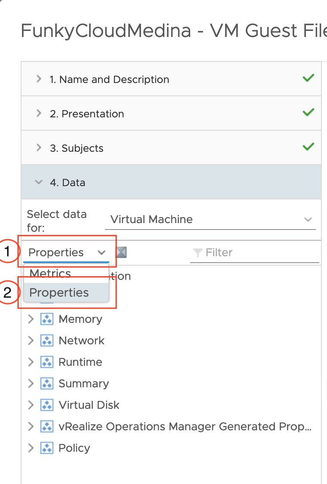
Task: Click the collapse-all icon beside Properties dropdown
Action: click(x=121, y=252)
